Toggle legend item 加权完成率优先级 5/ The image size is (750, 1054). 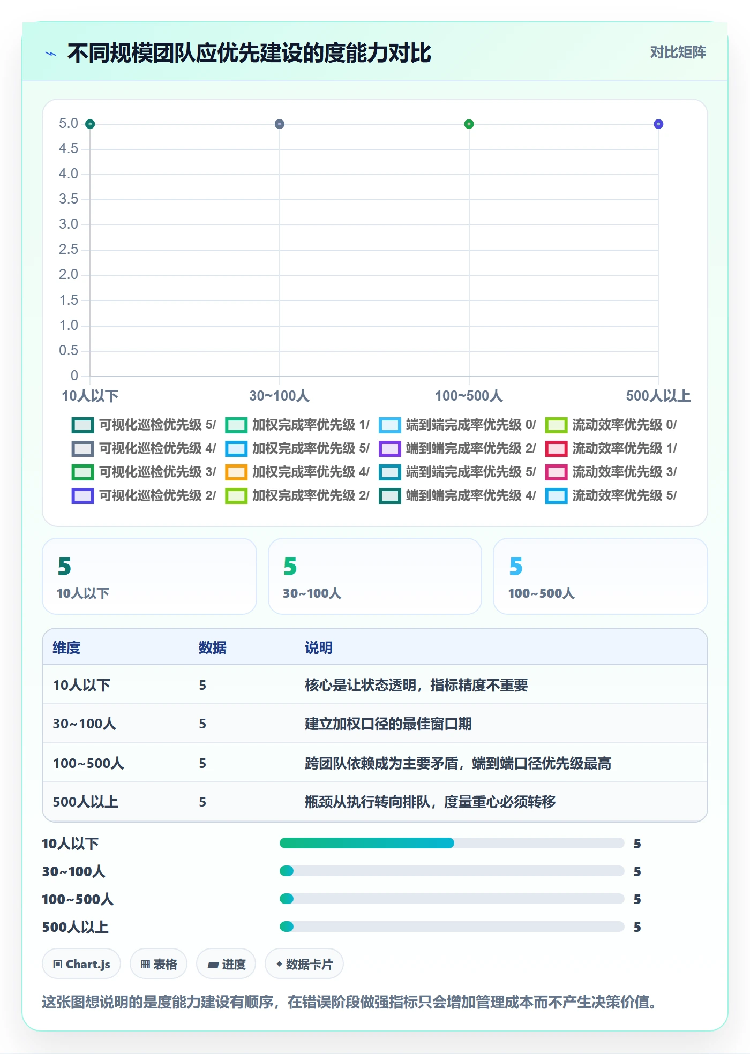(x=297, y=448)
